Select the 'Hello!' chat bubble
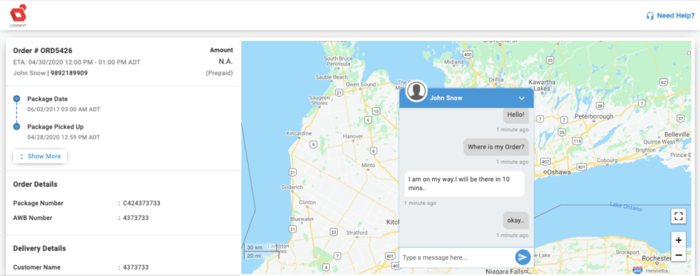Screen dimensions: 700x276 click(x=516, y=115)
